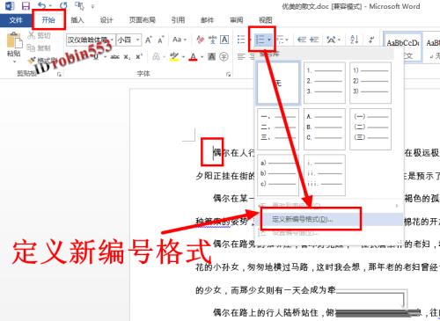The image size is (440, 321).
Task: Expand the Paste options arrow under 粘贴
Action: tap(14, 62)
